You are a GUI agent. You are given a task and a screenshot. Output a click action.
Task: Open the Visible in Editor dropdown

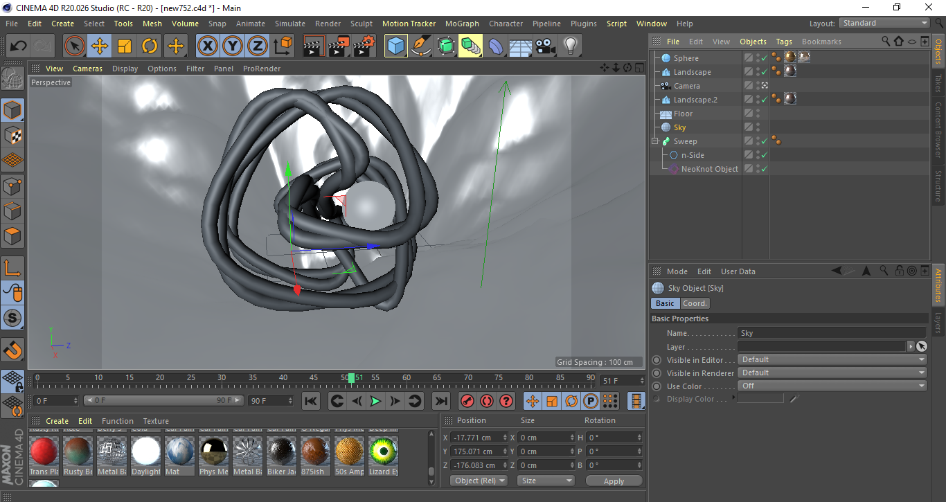click(x=831, y=359)
